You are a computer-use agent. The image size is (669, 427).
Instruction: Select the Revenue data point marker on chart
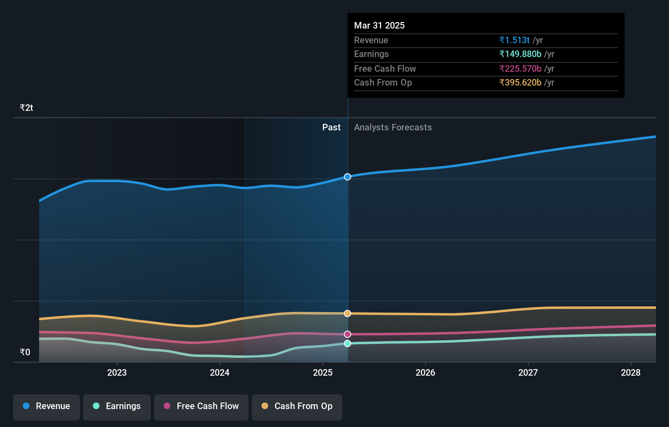tap(347, 177)
